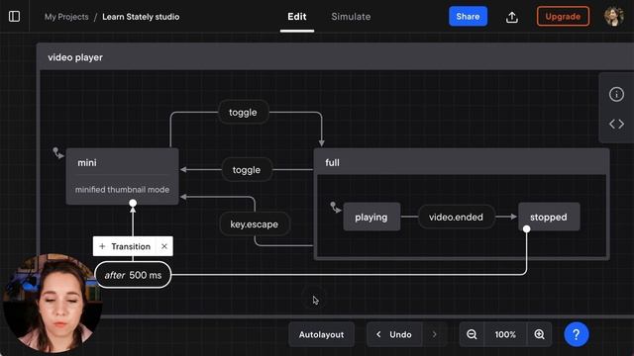Click the Undo label

click(400, 334)
